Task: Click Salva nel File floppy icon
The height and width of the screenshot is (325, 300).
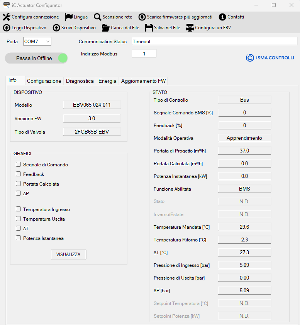Action: click(x=149, y=28)
